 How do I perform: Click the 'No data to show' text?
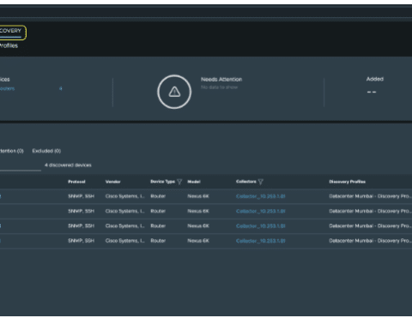click(x=219, y=87)
